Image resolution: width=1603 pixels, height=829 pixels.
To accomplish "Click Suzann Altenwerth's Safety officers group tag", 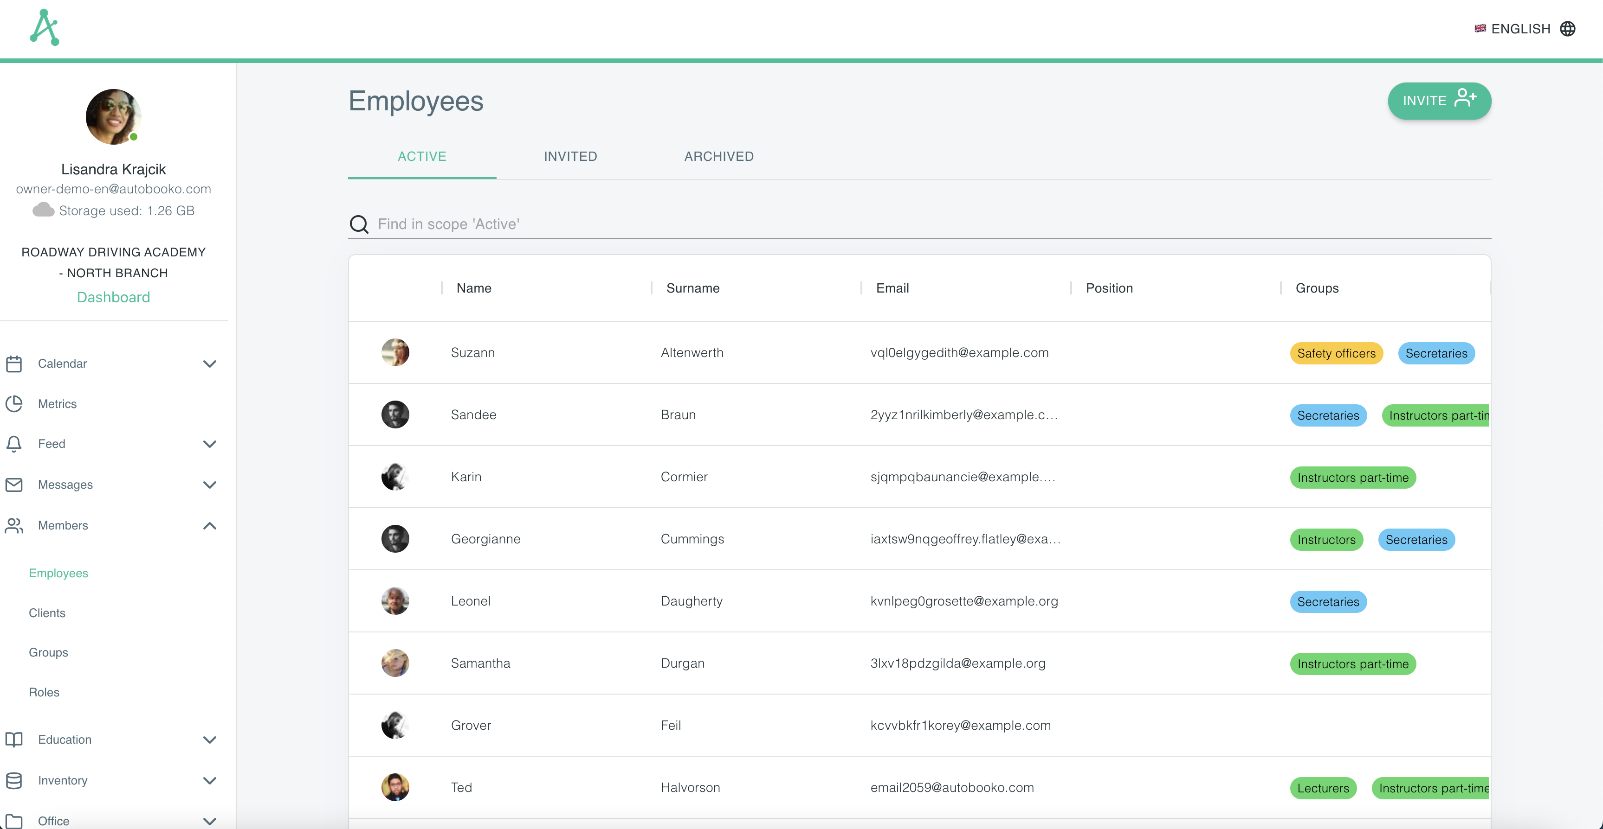I will coord(1336,353).
